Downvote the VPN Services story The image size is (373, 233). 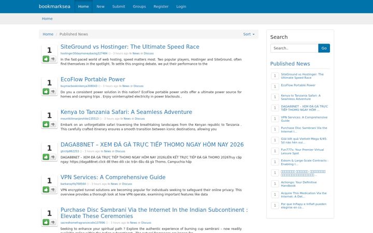53,190
